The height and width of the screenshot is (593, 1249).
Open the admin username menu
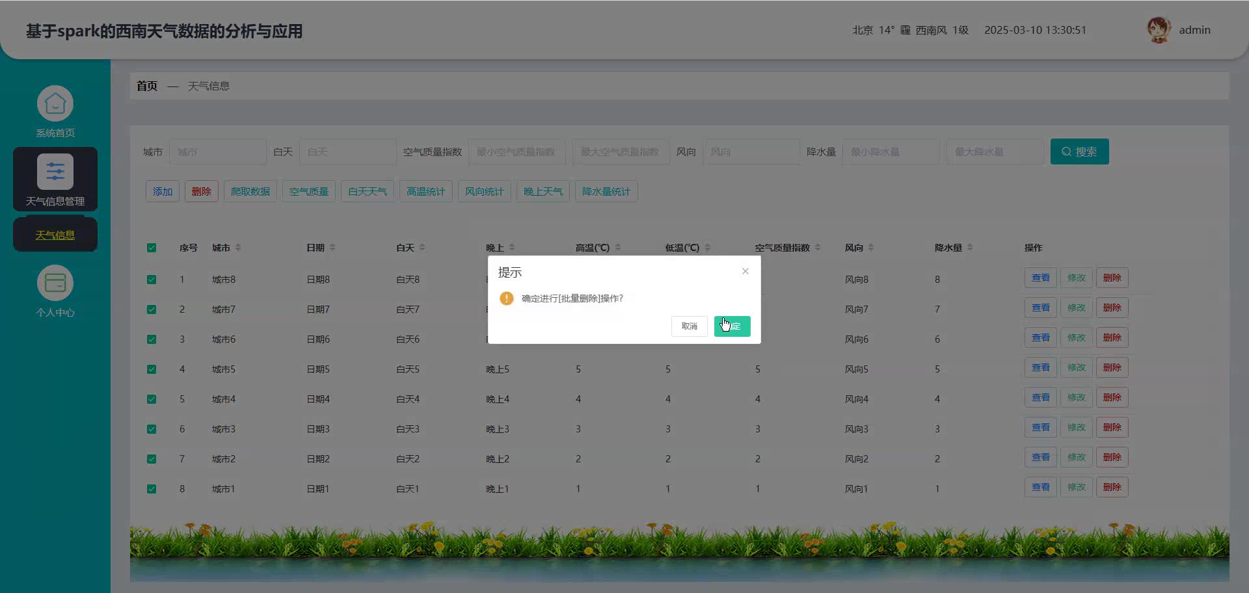pyautogui.click(x=1194, y=30)
